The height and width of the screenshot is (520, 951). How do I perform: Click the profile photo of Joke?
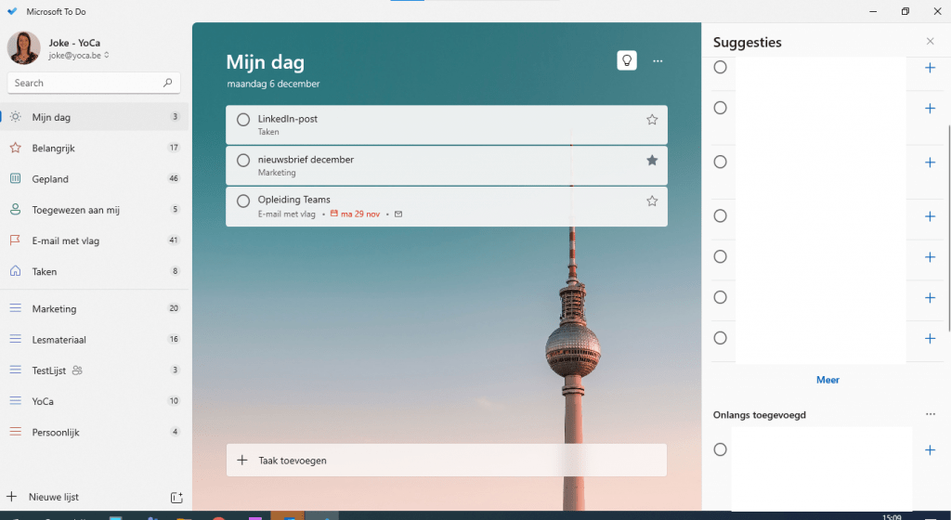click(x=23, y=48)
